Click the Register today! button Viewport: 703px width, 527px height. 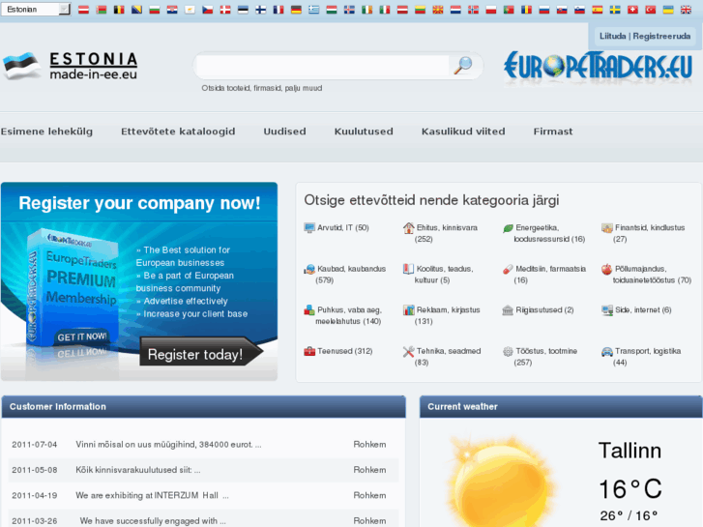(201, 351)
